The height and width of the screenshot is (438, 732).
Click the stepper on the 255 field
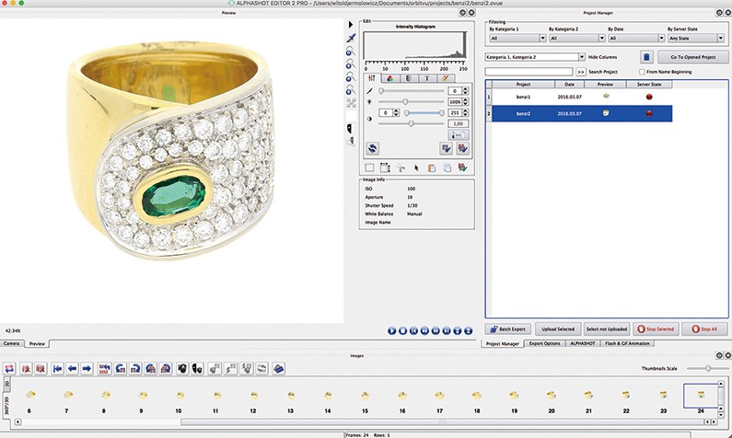(x=465, y=113)
